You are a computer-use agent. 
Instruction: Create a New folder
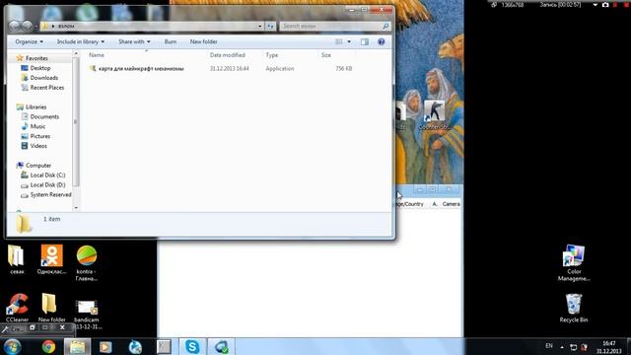coord(204,41)
